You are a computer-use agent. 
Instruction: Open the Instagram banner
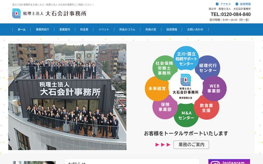[229, 162]
